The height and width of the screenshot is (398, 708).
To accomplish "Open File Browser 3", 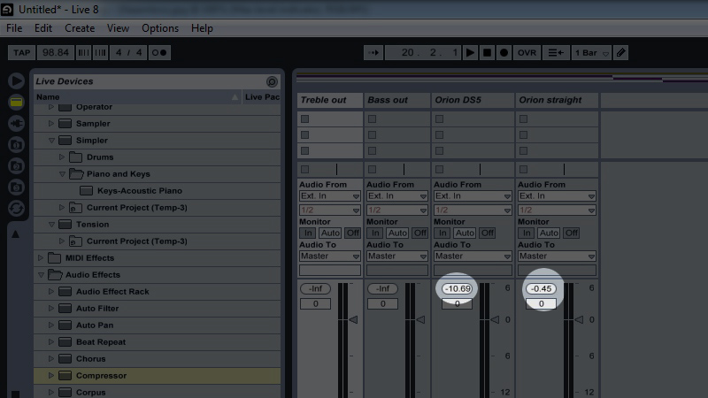I will click(16, 187).
